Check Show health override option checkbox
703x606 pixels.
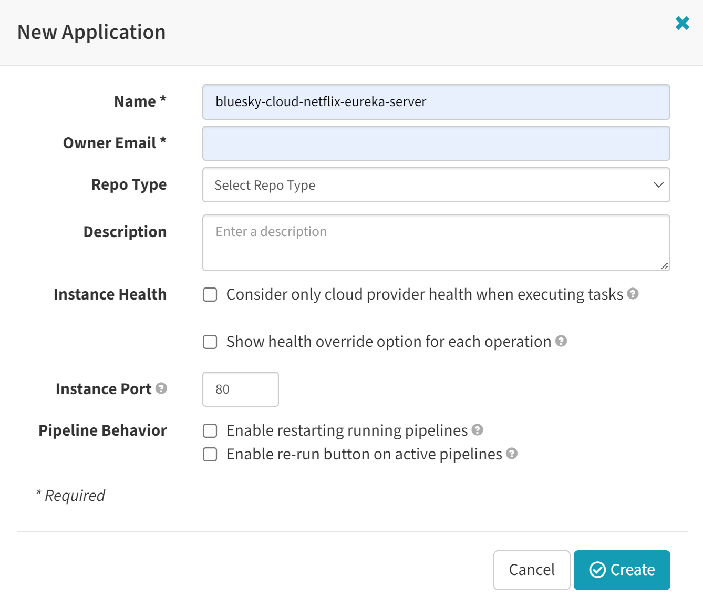coord(210,342)
